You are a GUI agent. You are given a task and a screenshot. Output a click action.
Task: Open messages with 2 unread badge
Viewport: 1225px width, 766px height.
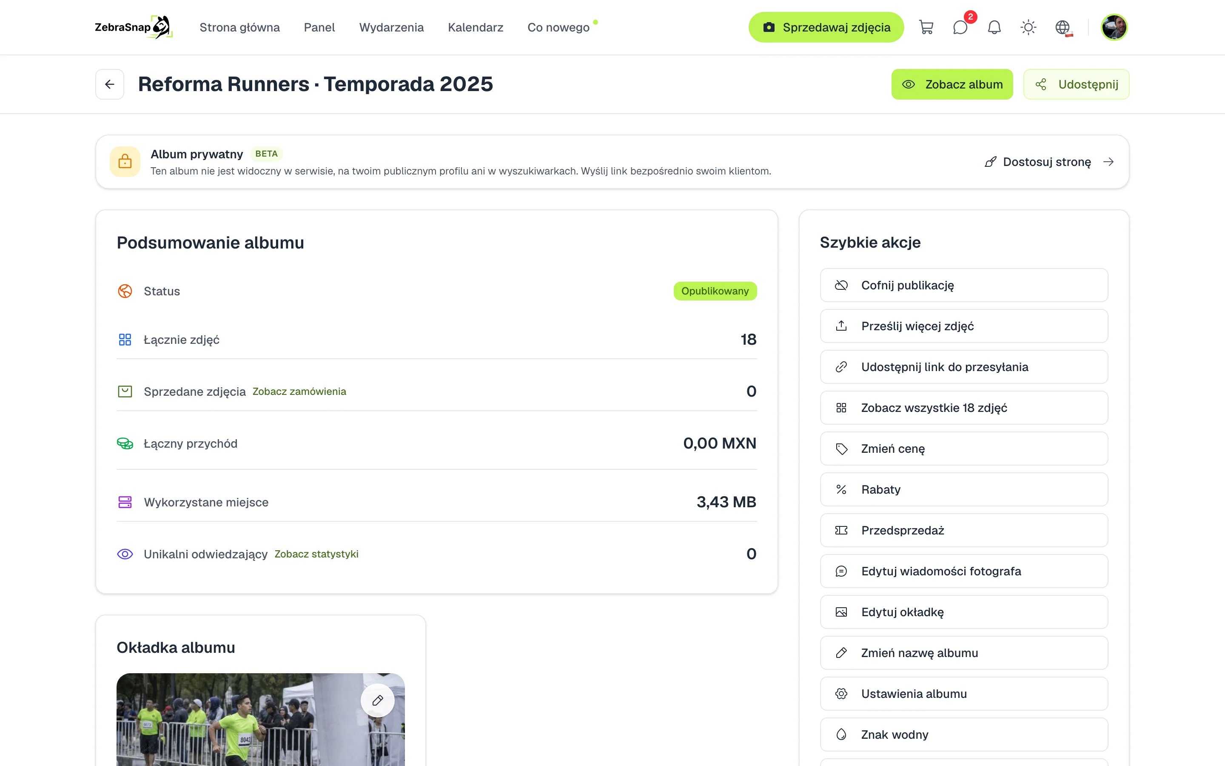(960, 27)
